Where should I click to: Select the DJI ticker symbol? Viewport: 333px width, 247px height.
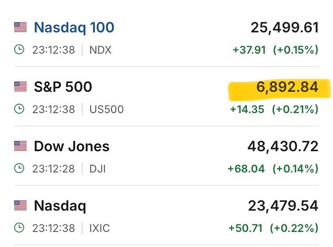97,168
